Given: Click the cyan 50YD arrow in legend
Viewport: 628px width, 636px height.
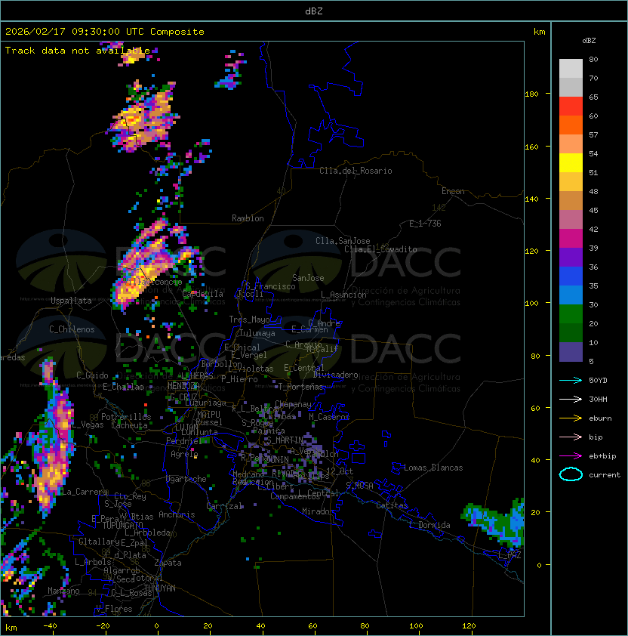Looking at the screenshot, I should (571, 380).
